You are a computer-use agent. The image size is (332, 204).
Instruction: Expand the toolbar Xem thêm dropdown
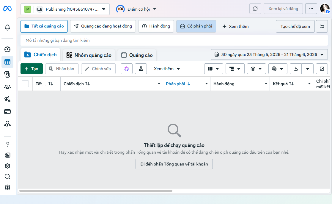coord(167,69)
